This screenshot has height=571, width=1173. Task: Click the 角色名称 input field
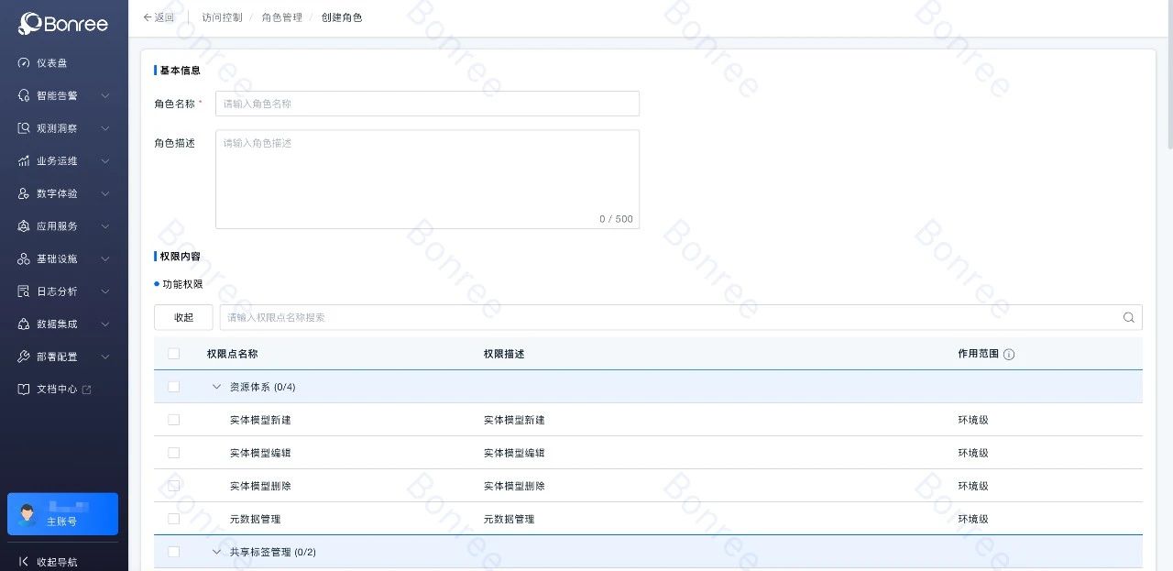427,104
